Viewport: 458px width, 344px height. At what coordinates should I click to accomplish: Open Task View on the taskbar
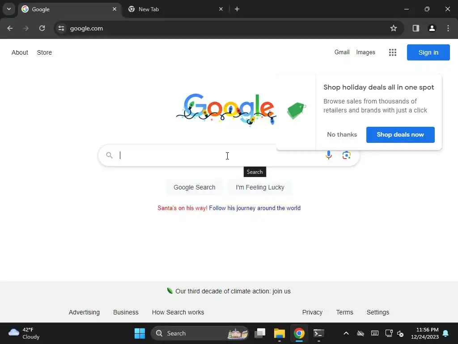coord(260,333)
